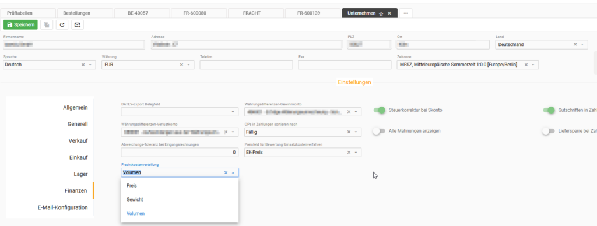Expand OPs in Zahlungen sortieren nach dropdown
This screenshot has width=597, height=226.
pyautogui.click(x=356, y=132)
